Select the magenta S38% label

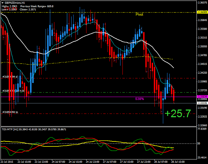(x=139, y=99)
